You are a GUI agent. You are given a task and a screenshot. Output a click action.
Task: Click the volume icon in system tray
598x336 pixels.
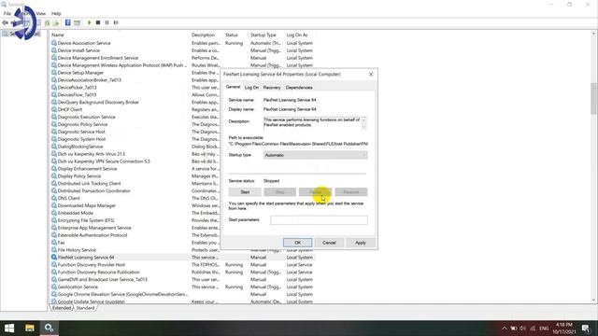point(523,328)
